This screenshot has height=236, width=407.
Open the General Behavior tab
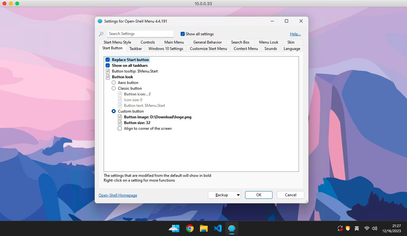pos(207,42)
